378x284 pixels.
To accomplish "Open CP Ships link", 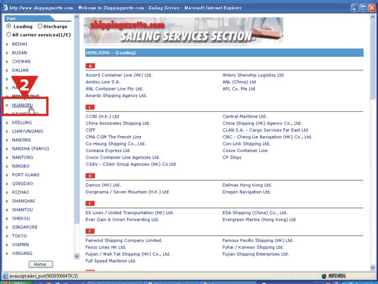I will [232, 157].
